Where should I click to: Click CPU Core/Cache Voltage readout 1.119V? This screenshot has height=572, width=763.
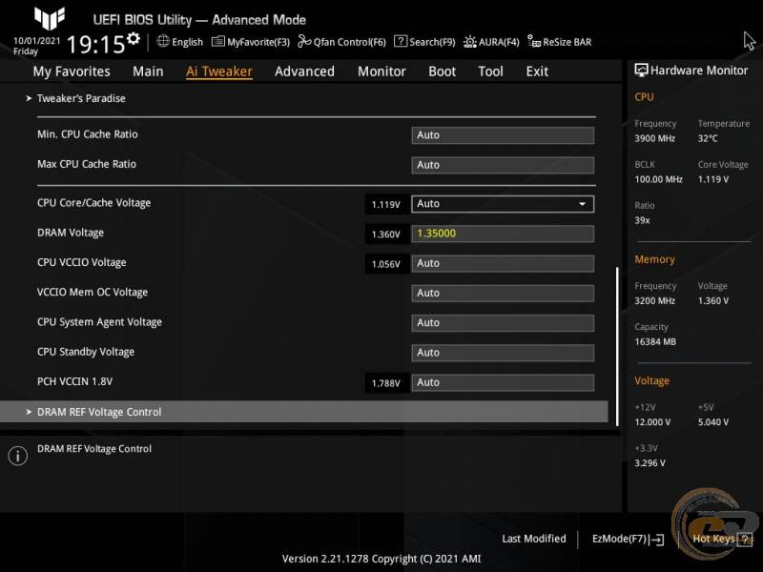[x=386, y=204]
